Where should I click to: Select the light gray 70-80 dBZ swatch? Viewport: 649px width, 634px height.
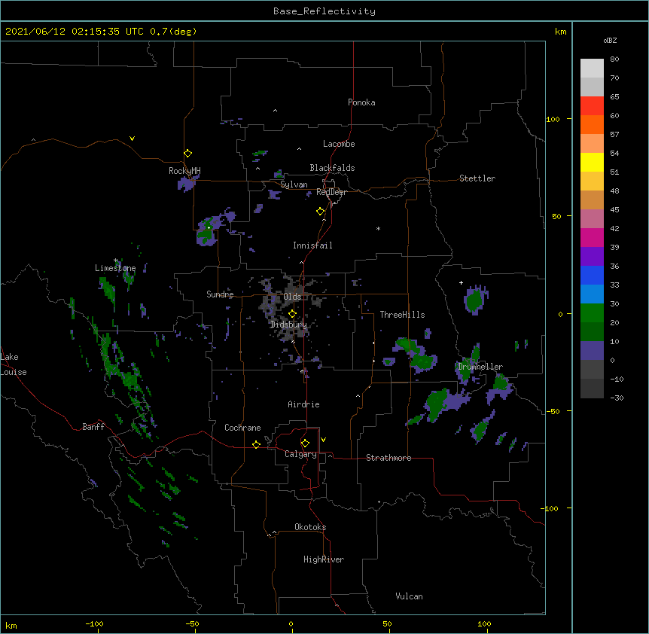click(592, 69)
